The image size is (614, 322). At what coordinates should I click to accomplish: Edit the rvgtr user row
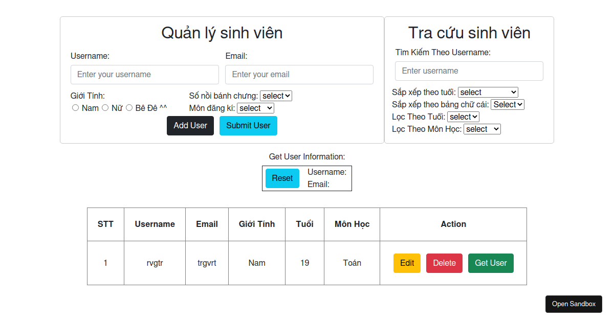(407, 263)
